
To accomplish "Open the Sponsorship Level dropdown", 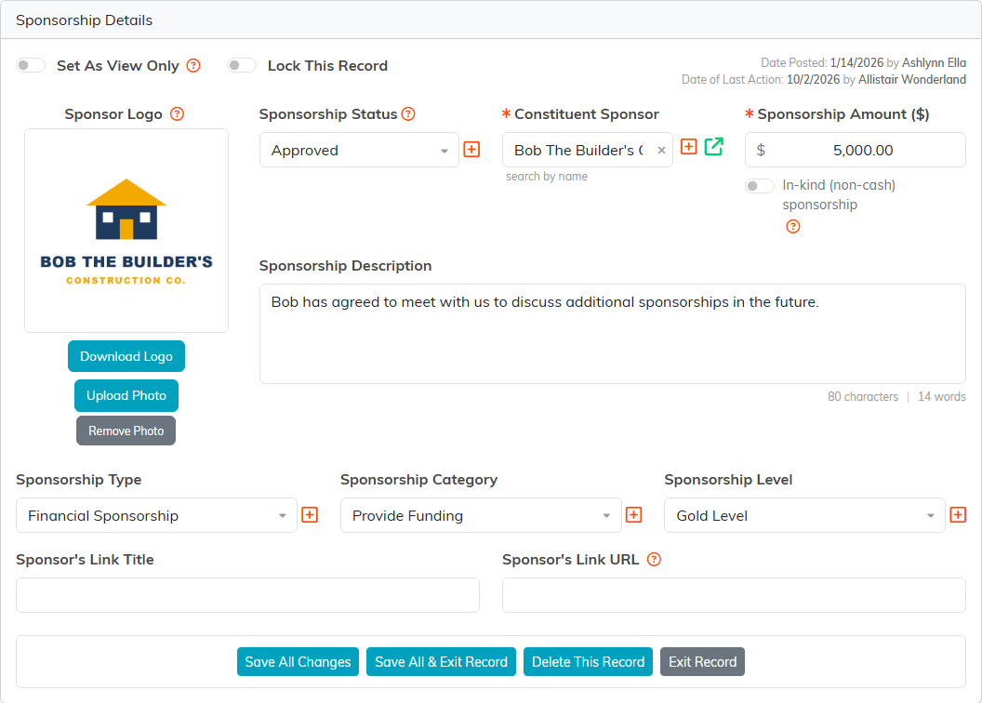I will (x=804, y=516).
